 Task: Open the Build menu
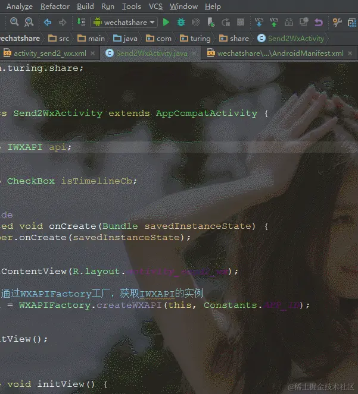click(x=85, y=7)
